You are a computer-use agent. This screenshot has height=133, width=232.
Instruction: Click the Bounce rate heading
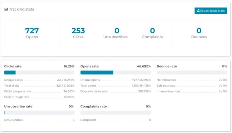point(167,66)
